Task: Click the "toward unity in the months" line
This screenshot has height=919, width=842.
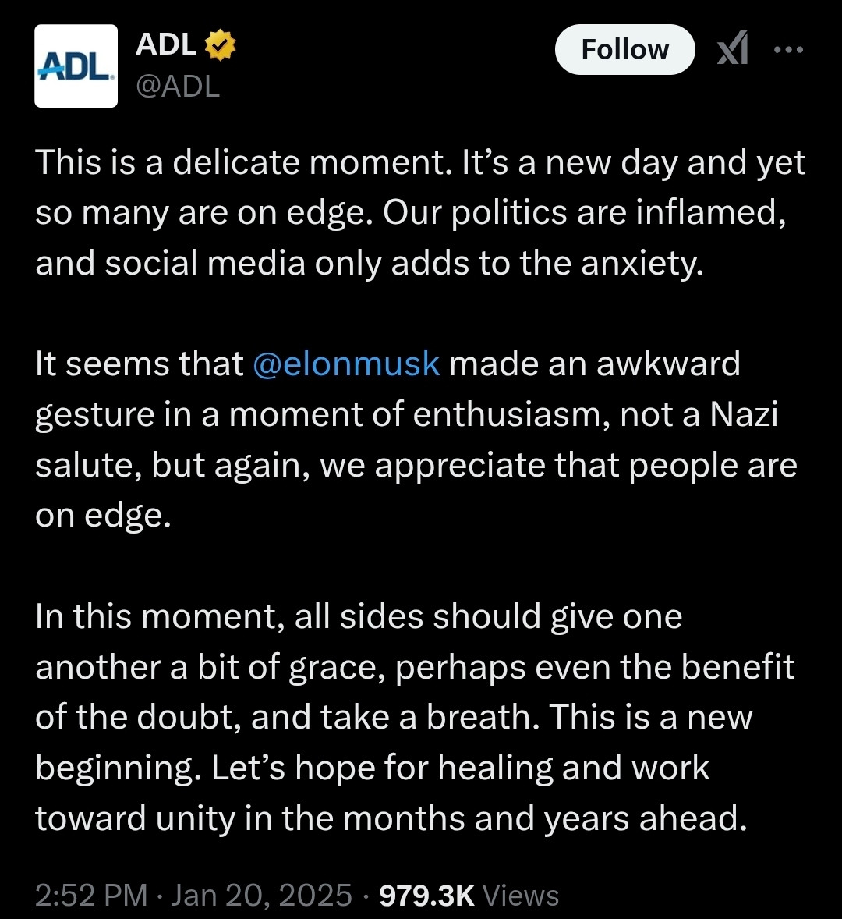Action: (x=391, y=819)
